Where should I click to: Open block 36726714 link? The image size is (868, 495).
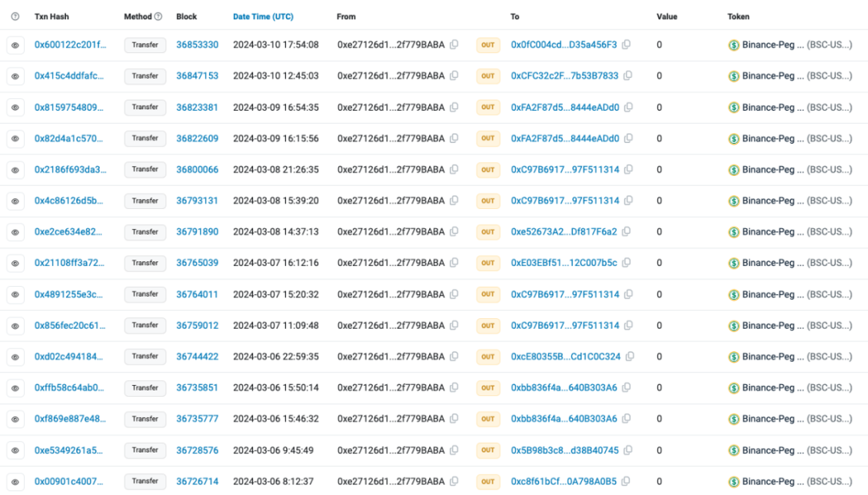[197, 482]
